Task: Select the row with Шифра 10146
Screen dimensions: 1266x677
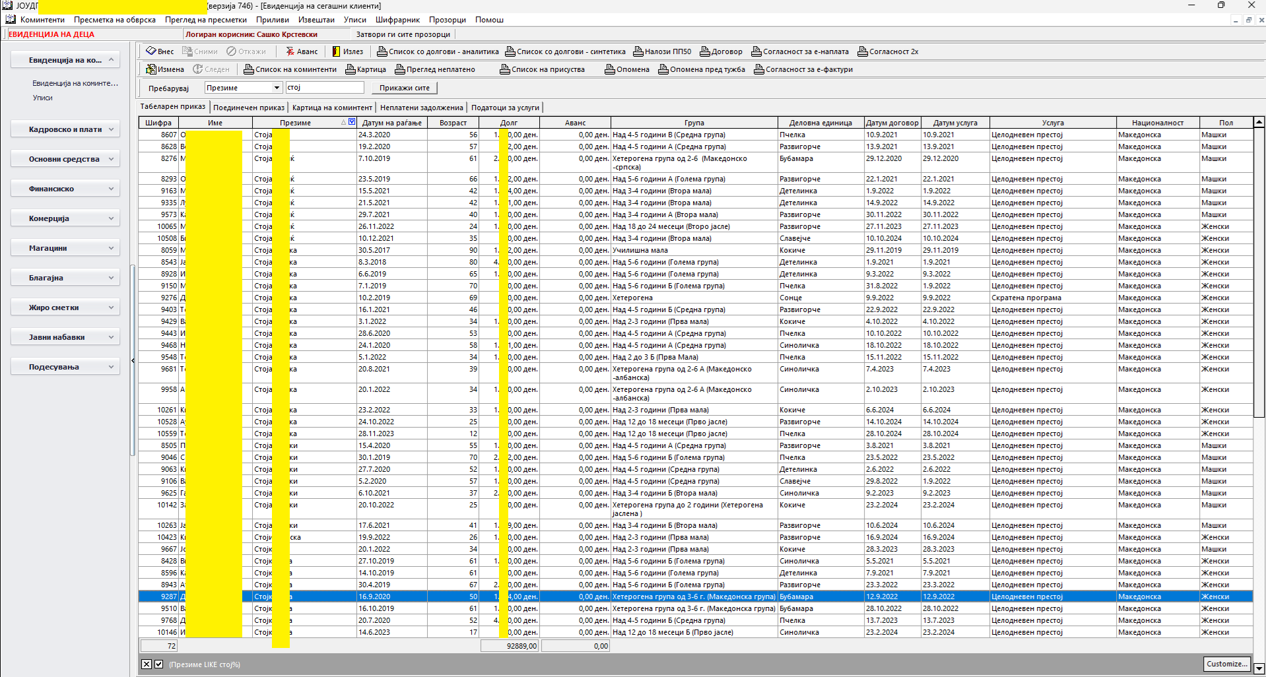Action: pos(695,632)
